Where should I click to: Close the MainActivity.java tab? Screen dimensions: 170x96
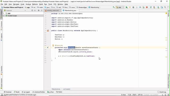point(77,10)
